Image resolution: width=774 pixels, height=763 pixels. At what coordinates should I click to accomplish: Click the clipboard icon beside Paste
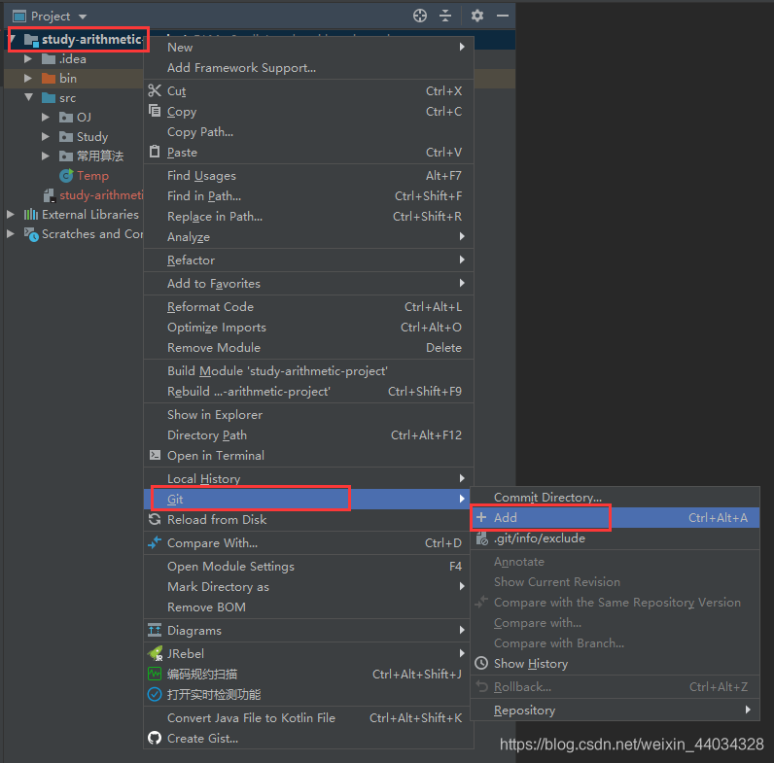[155, 152]
